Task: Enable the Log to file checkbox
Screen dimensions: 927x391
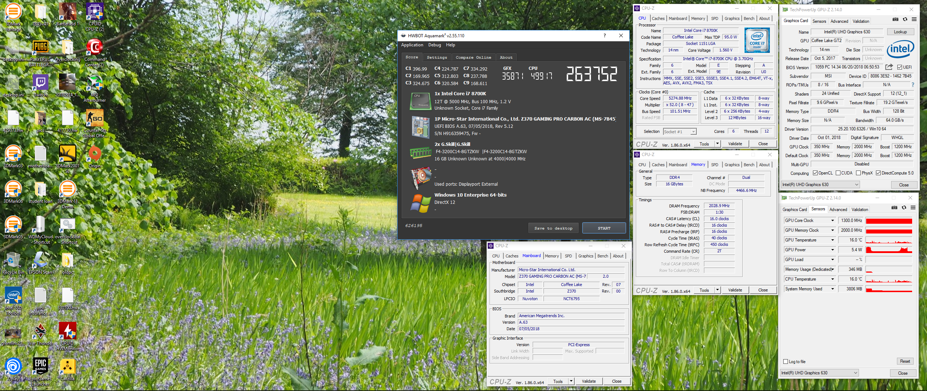Action: coord(786,362)
